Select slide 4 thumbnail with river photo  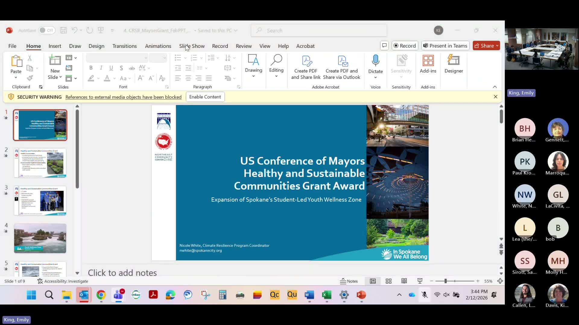coord(40,238)
